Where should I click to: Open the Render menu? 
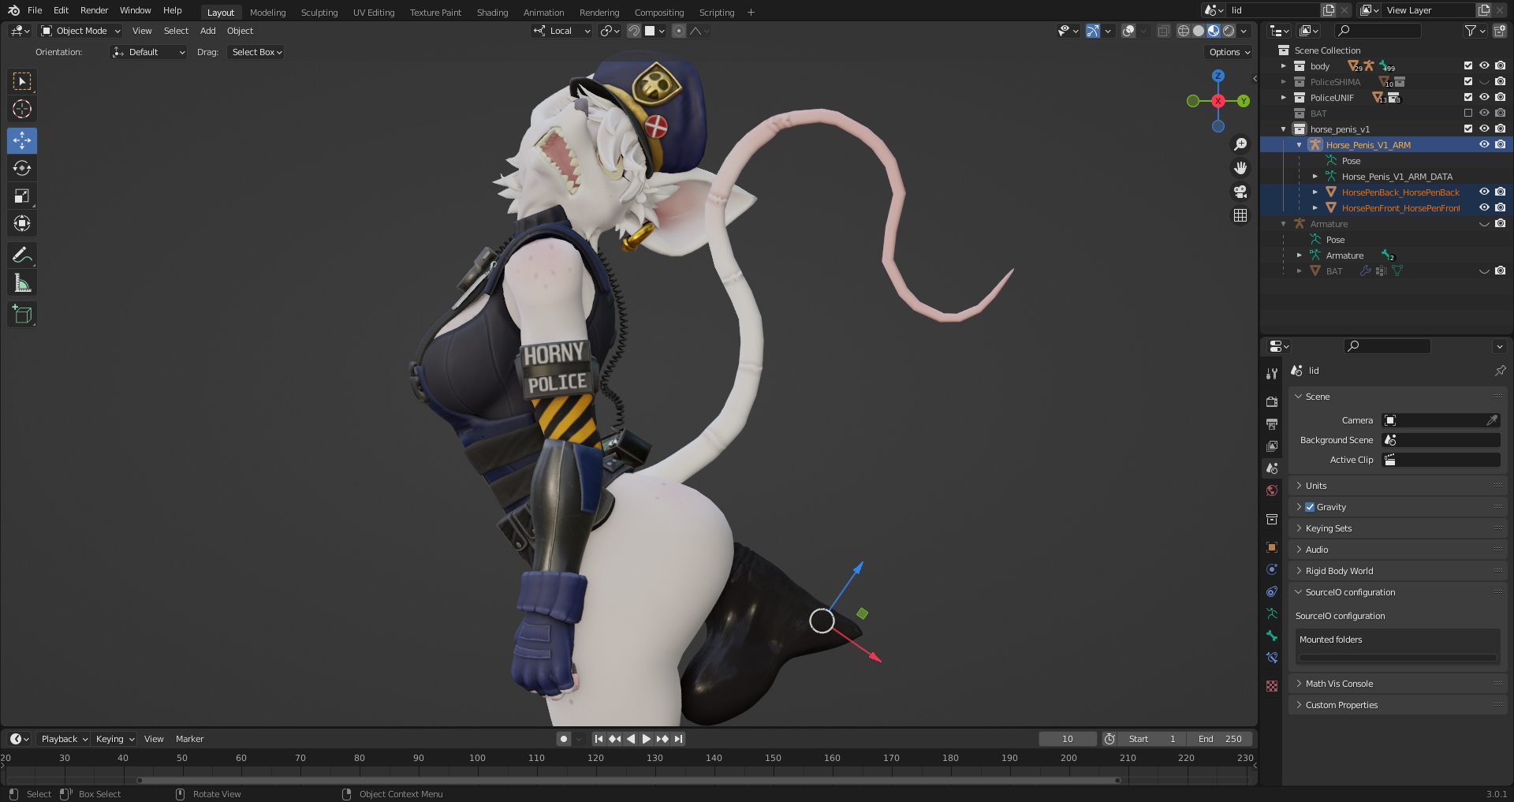click(x=94, y=10)
